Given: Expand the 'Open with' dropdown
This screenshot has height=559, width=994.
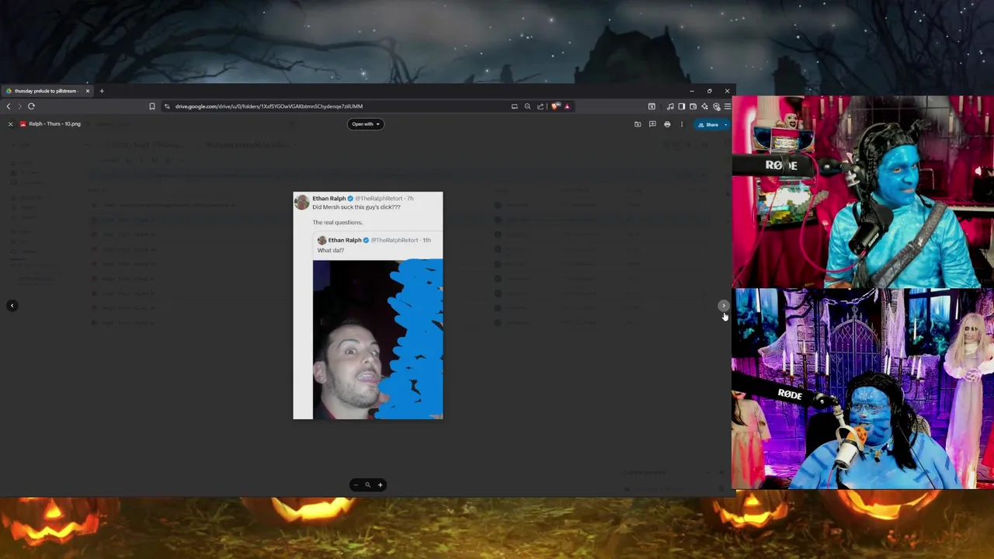Looking at the screenshot, I should [365, 124].
